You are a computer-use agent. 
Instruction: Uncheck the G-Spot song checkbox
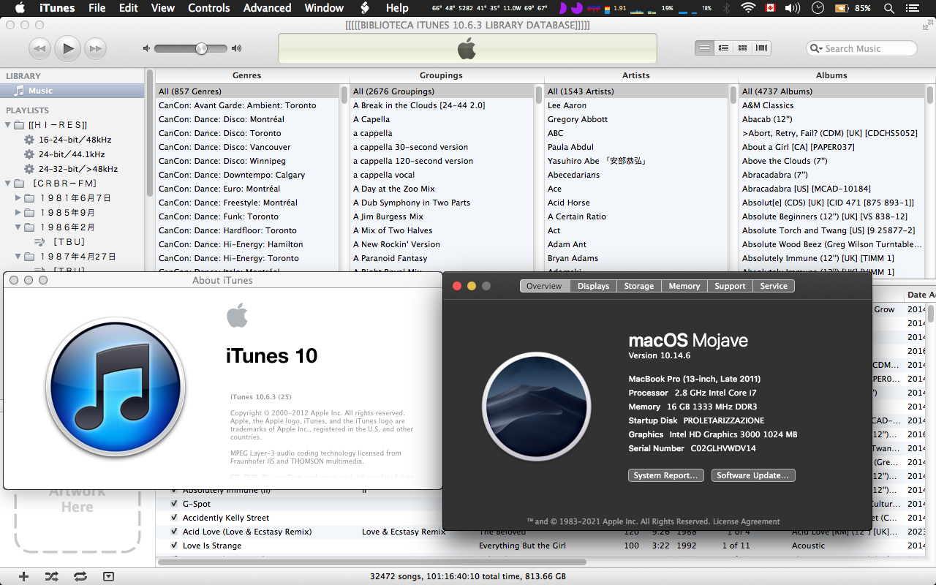click(174, 504)
